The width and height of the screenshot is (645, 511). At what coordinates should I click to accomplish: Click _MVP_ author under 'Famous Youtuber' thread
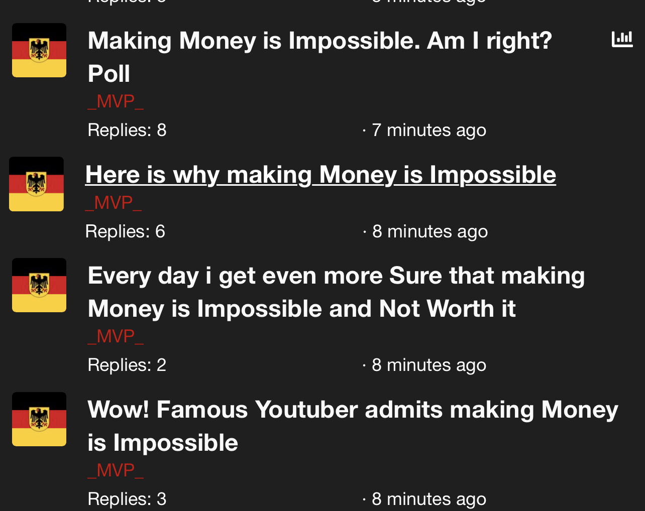point(116,470)
